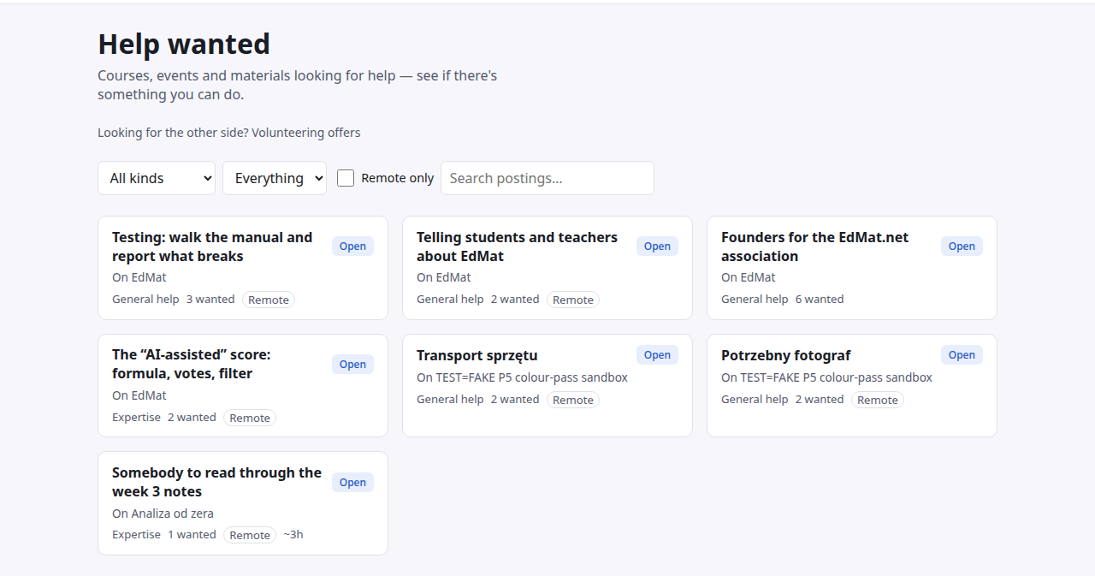Click "2 wanted" on Telling students card

tap(515, 300)
